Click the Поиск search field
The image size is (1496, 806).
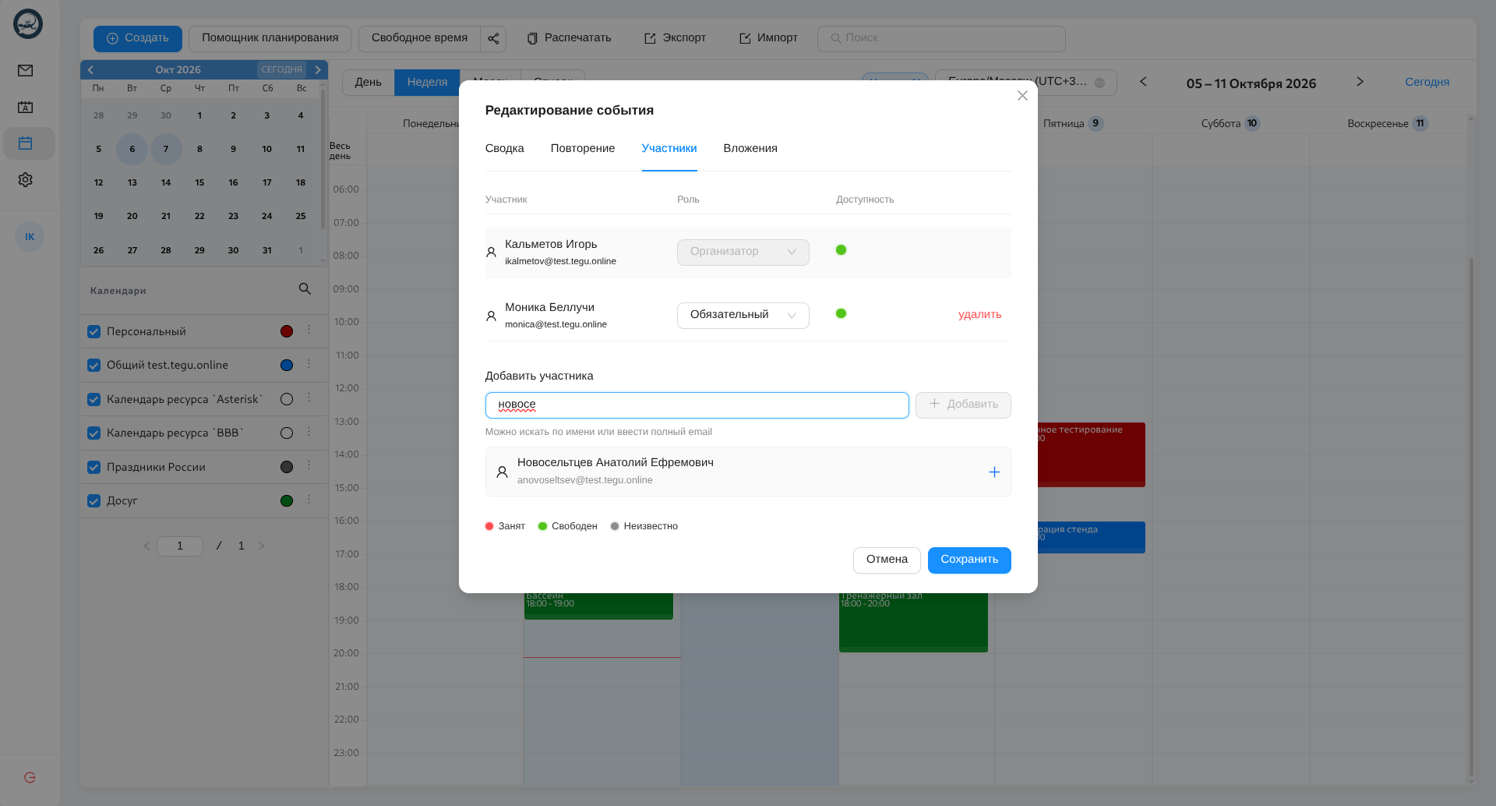click(x=941, y=38)
